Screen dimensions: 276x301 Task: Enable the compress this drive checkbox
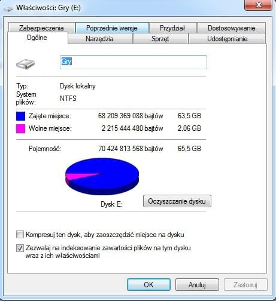20,235
